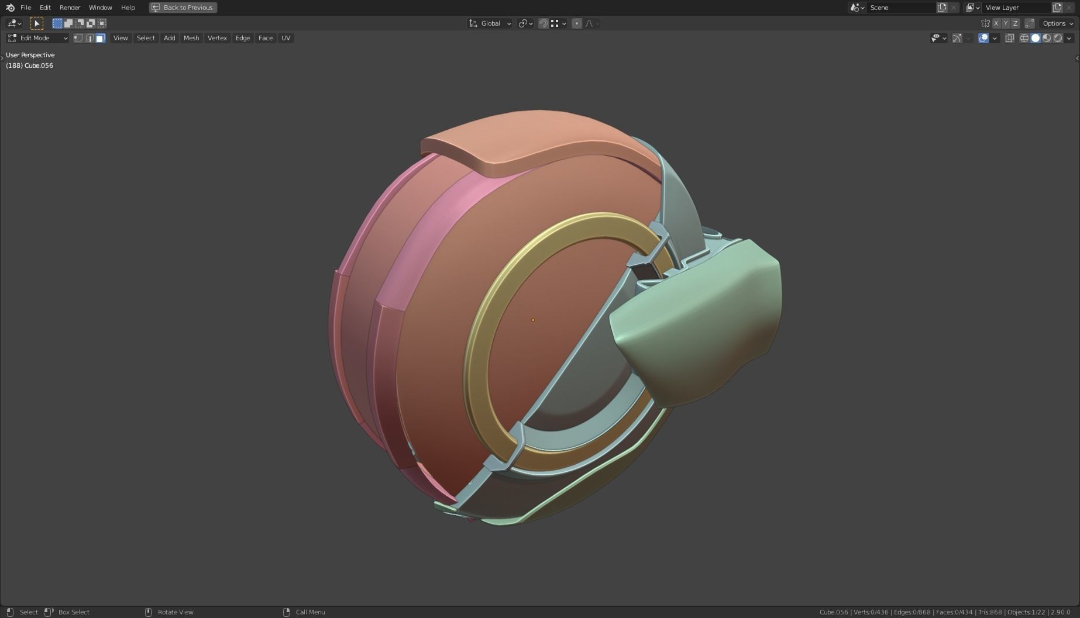Open the Edit Mode interaction dropdown
Image resolution: width=1080 pixels, height=618 pixels.
[x=37, y=38]
